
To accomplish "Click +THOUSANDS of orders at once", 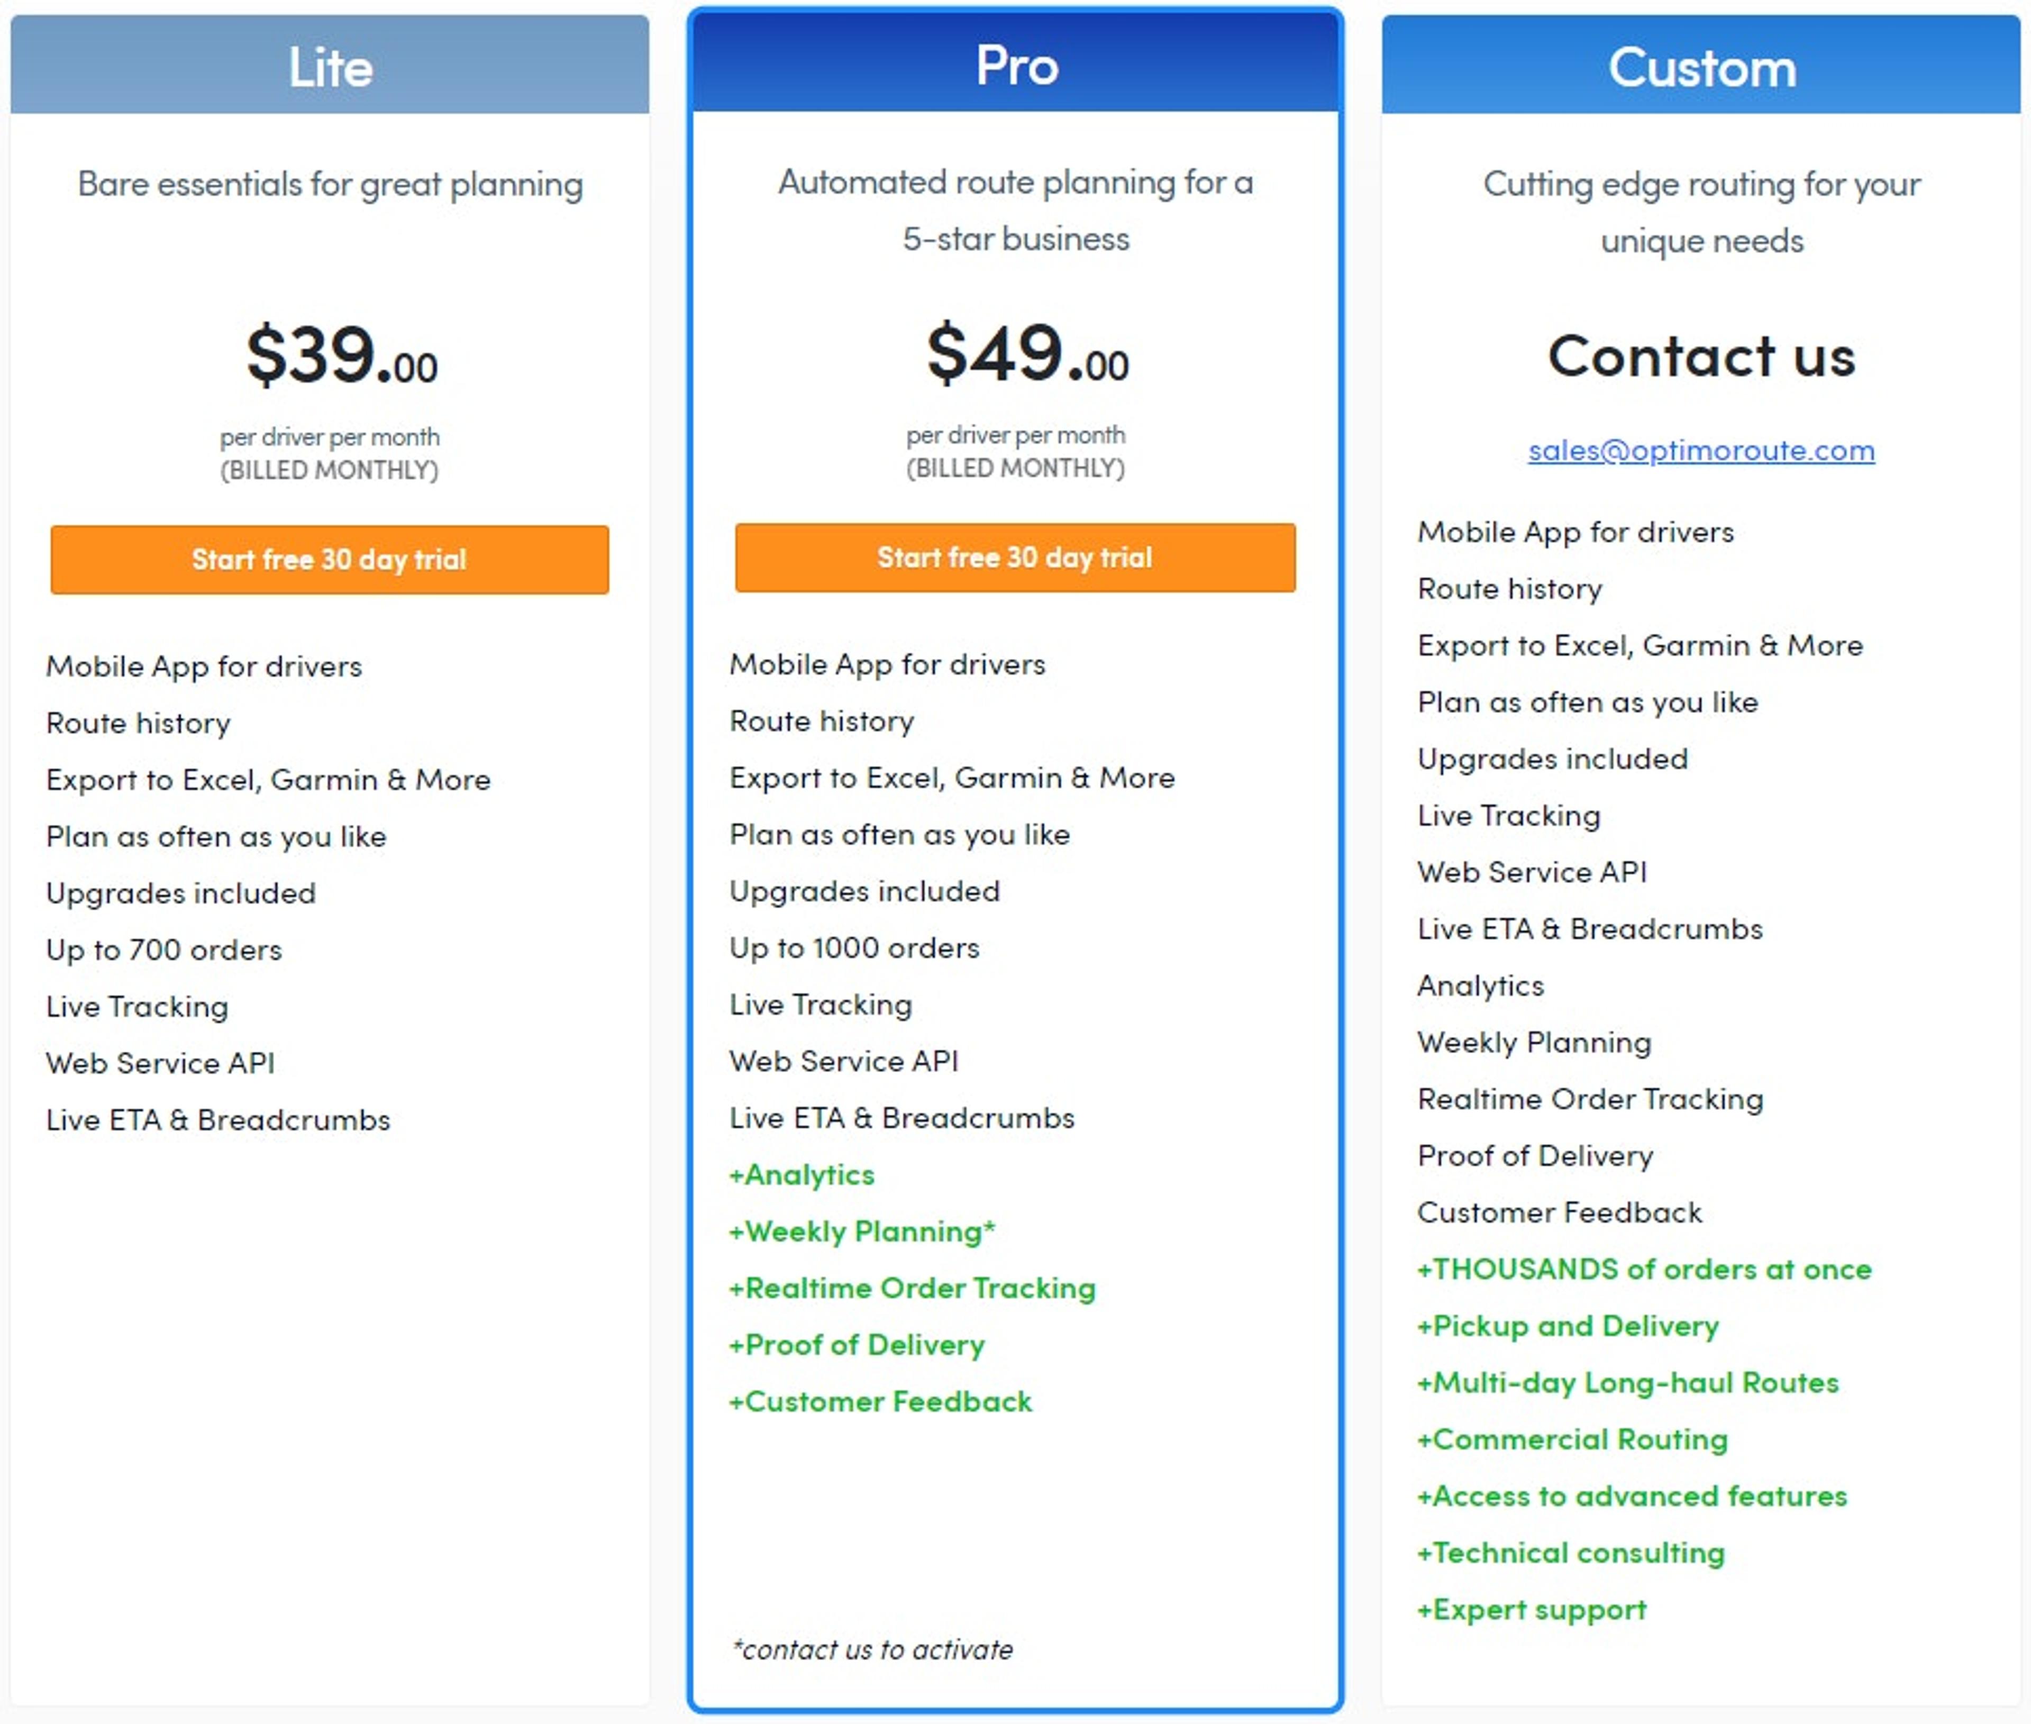I will click(1644, 1269).
